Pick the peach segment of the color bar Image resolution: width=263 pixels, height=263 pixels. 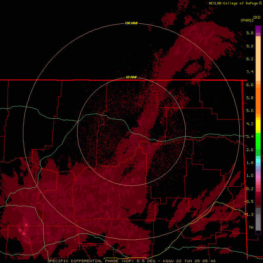point(258,60)
